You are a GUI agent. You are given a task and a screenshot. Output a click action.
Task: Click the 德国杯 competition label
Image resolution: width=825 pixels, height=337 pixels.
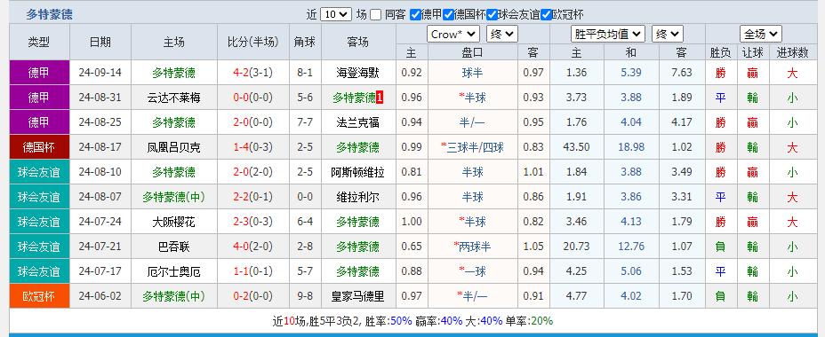click(x=39, y=147)
